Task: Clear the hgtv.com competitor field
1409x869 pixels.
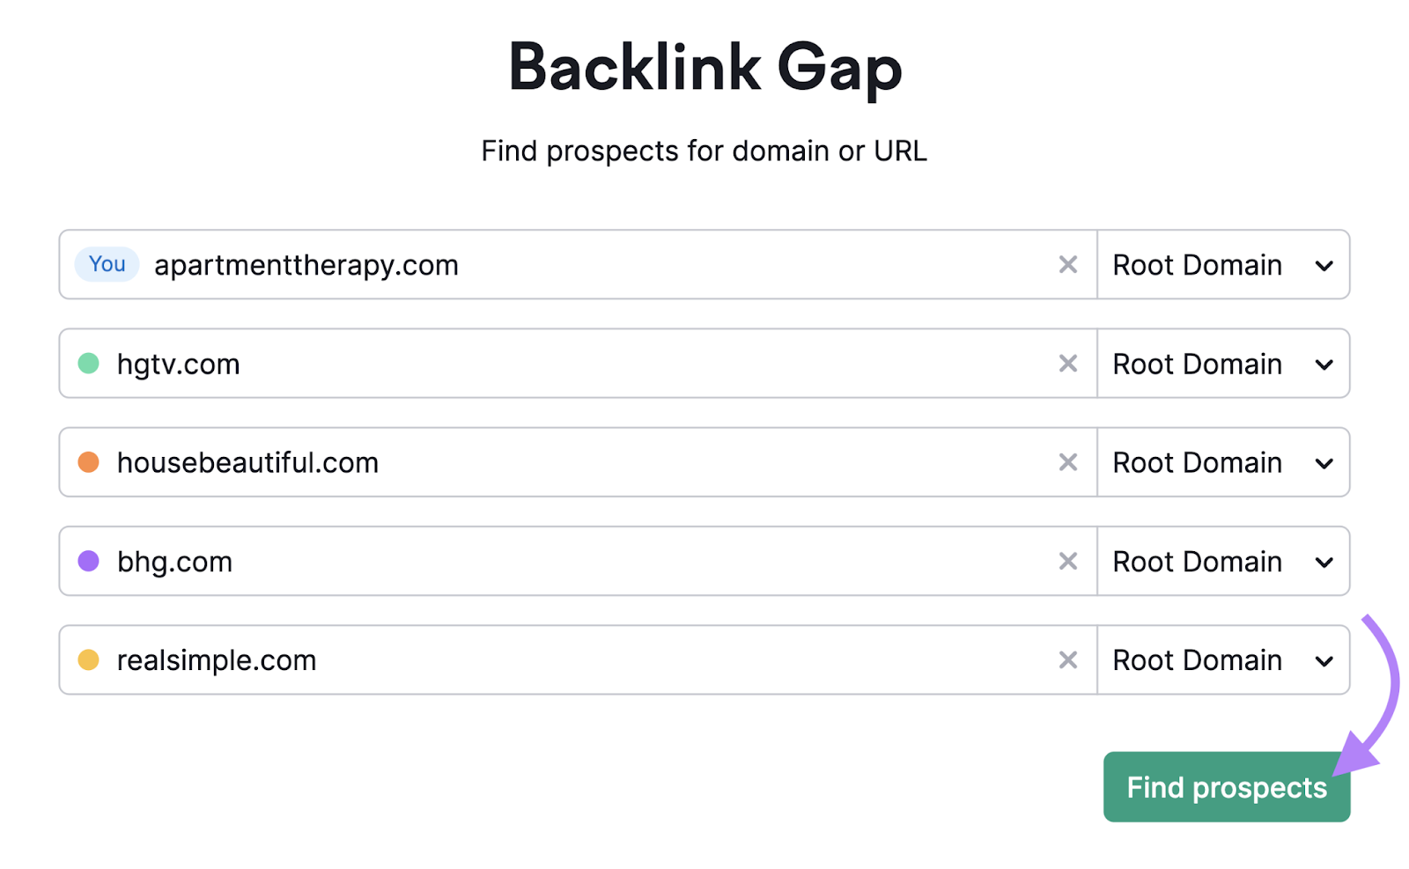Action: [1068, 363]
